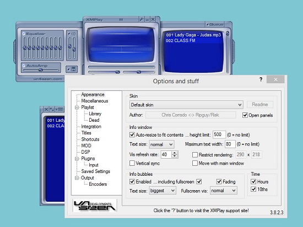Select MOD in the options tree
This screenshot has width=303, height=227.
click(x=86, y=145)
